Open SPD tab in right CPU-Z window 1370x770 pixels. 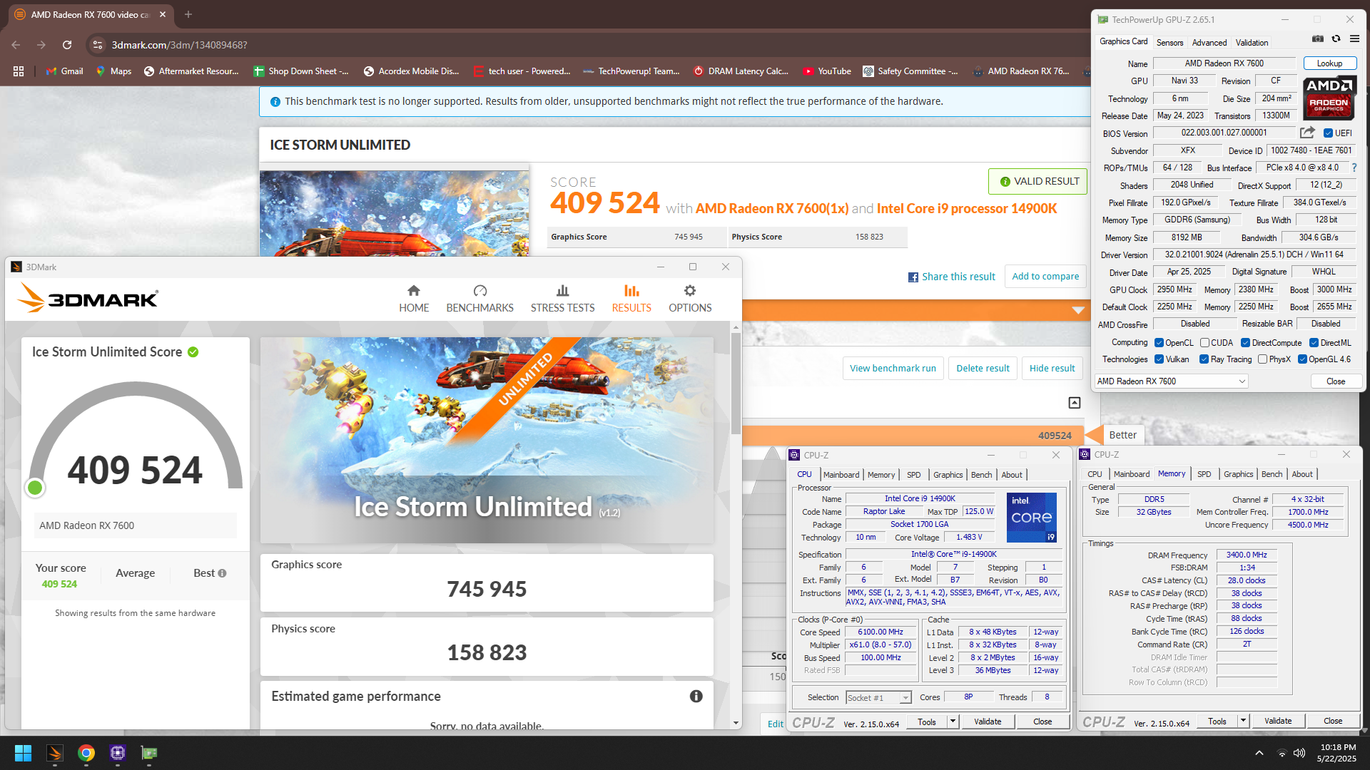point(1204,474)
